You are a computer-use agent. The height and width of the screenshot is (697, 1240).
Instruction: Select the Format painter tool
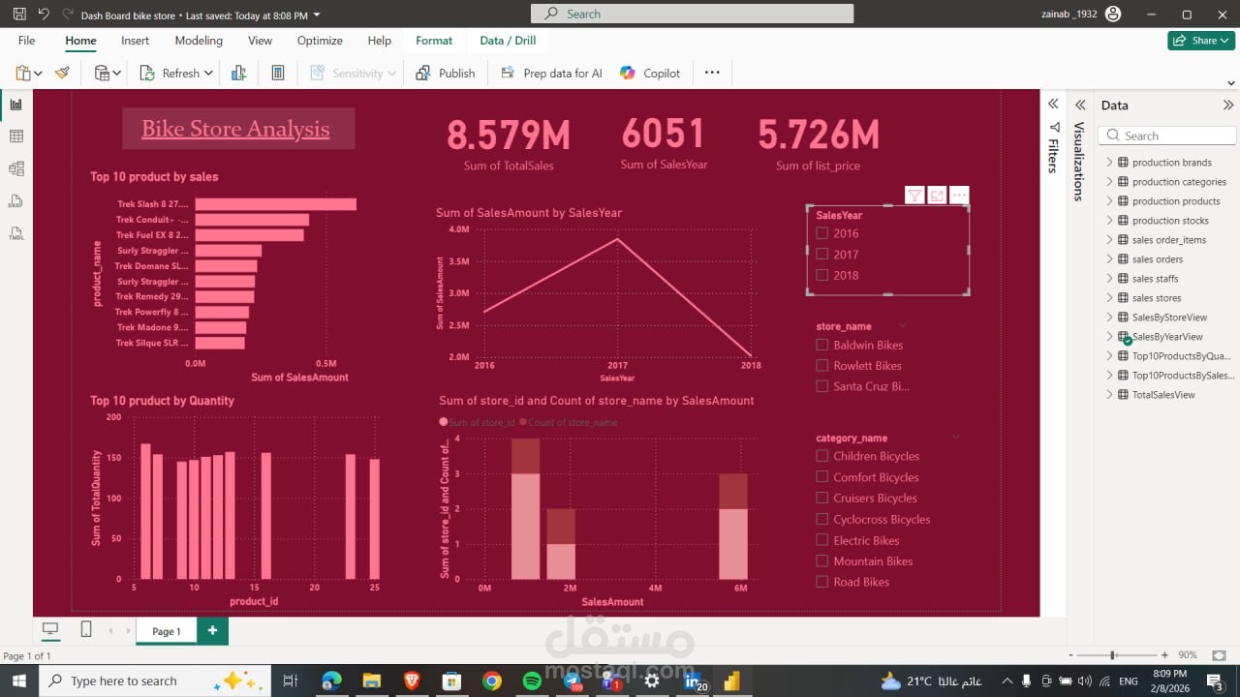coord(61,72)
